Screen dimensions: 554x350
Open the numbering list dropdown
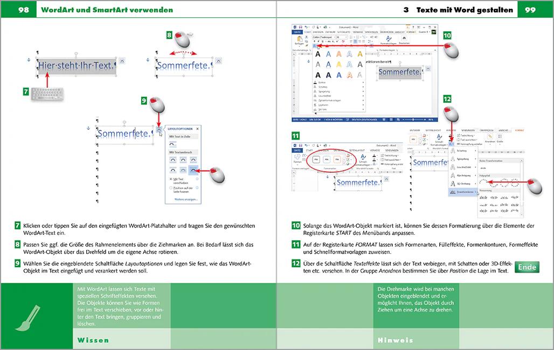pyautogui.click(x=361, y=37)
